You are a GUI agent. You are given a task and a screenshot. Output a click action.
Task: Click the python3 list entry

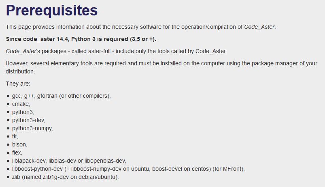tap(23, 112)
